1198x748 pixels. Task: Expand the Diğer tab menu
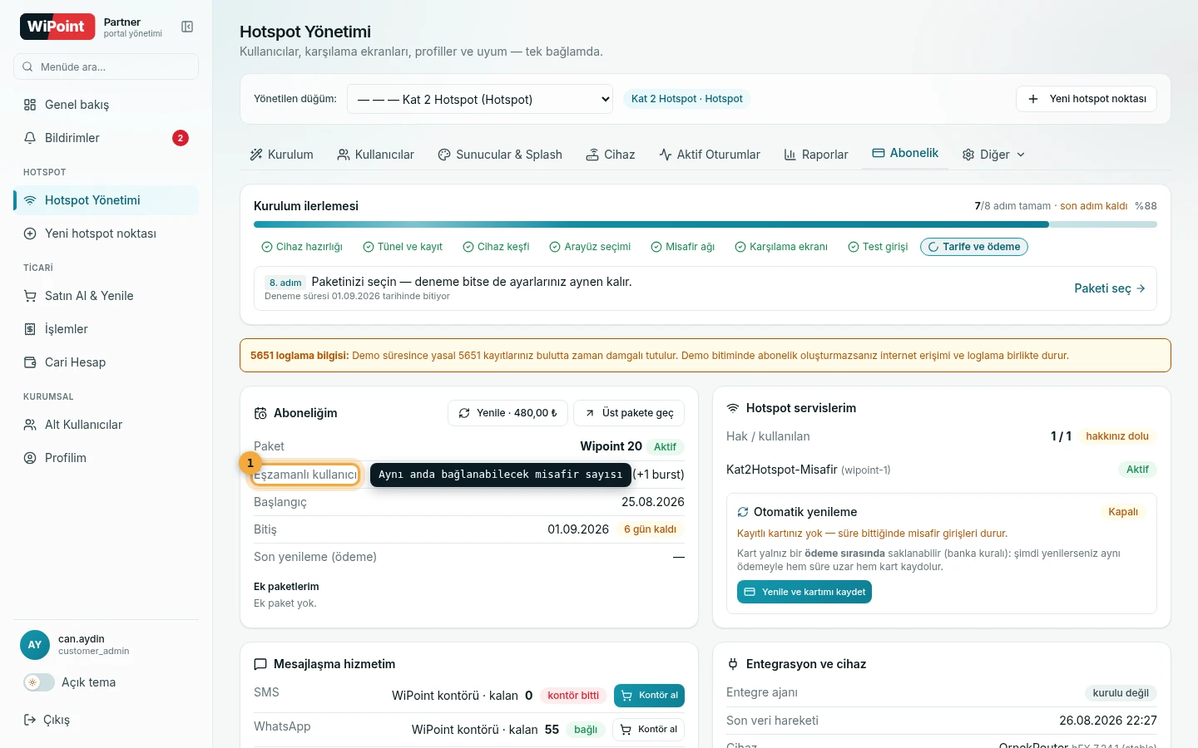coord(993,155)
